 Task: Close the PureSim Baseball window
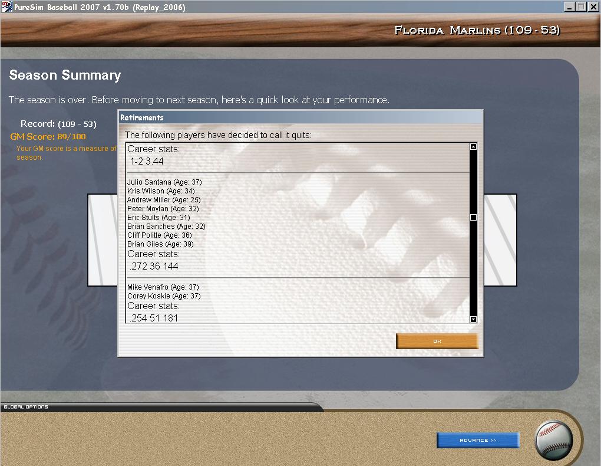pos(594,6)
